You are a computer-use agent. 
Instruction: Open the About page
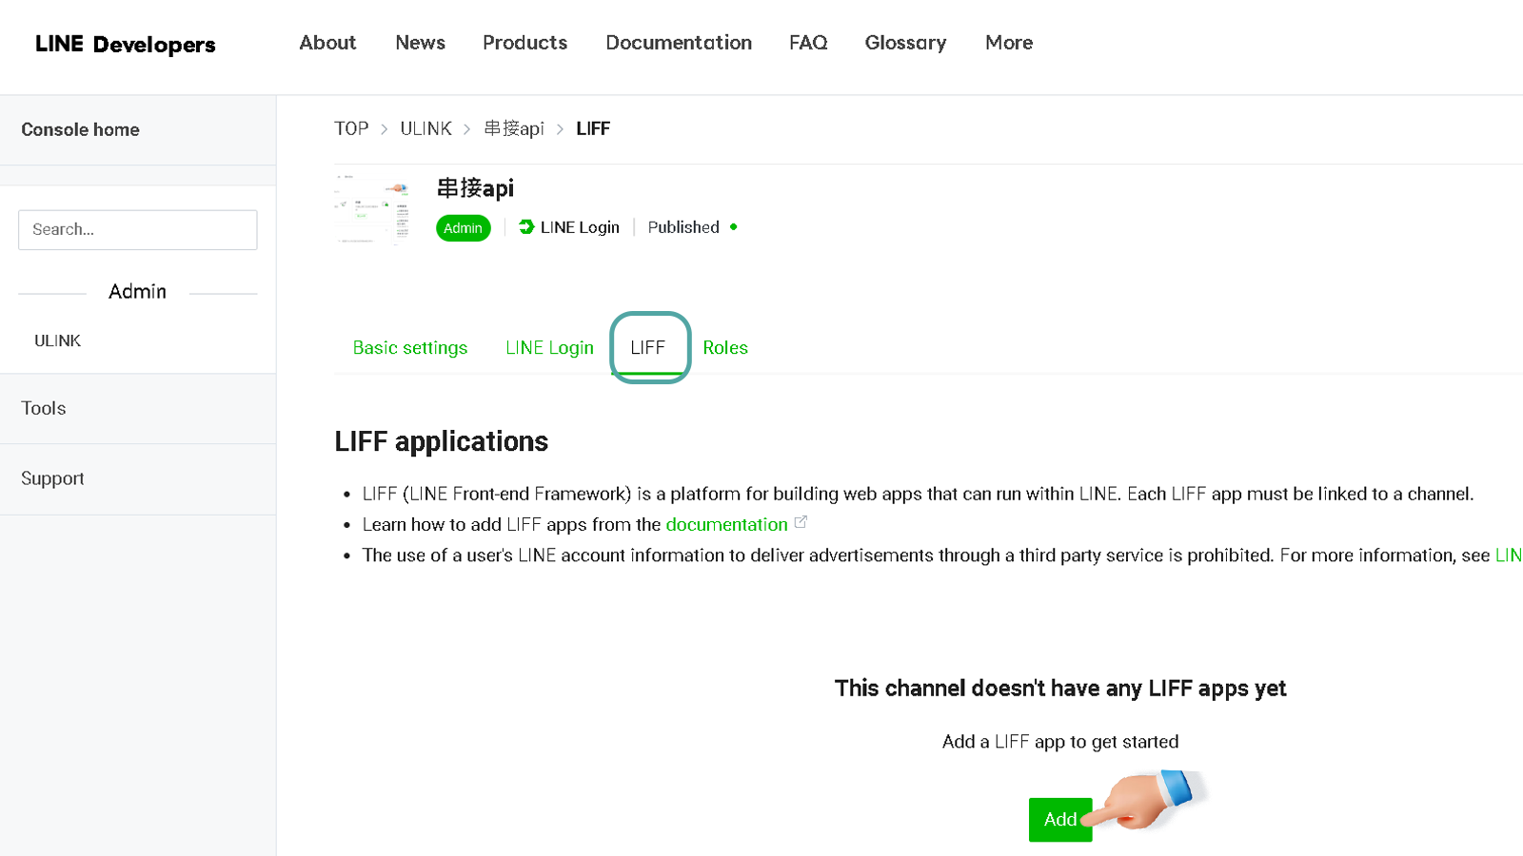pyautogui.click(x=327, y=43)
